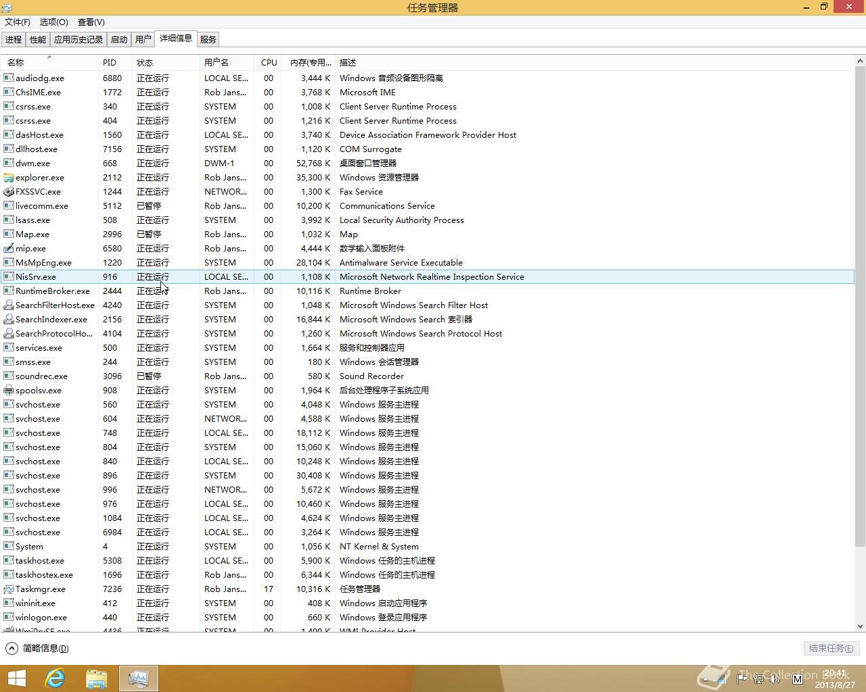Click the ChsIME.exe process icon
Viewport: 866px width, 692px height.
point(9,92)
